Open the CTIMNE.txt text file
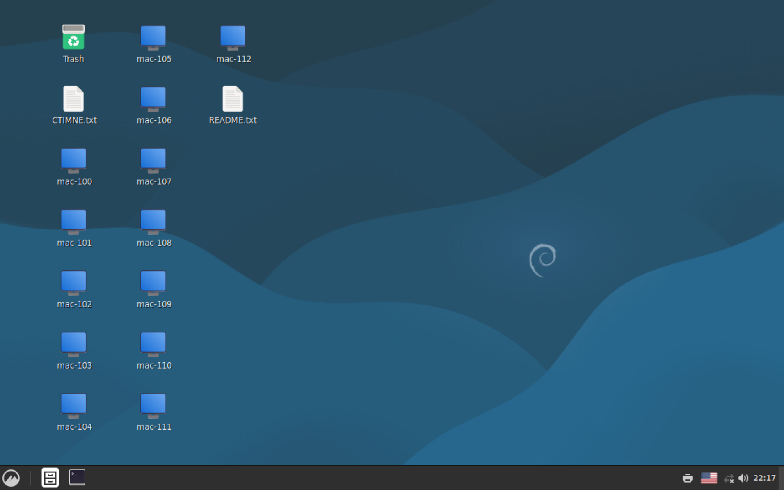The width and height of the screenshot is (784, 490). (x=74, y=98)
